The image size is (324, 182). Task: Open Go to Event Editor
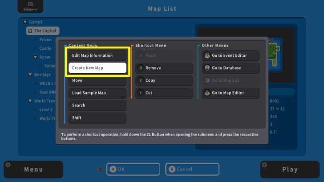click(x=231, y=55)
